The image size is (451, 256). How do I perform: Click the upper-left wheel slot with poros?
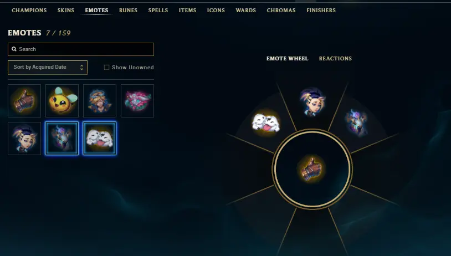[x=266, y=123]
